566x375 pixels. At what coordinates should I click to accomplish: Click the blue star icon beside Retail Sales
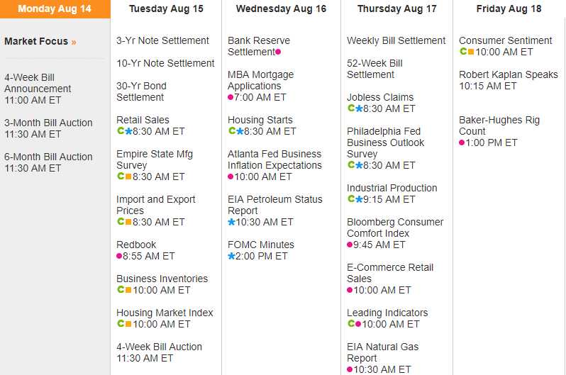tap(128, 131)
